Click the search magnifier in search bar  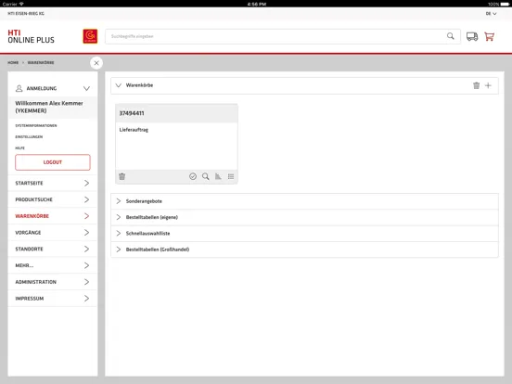coord(450,36)
